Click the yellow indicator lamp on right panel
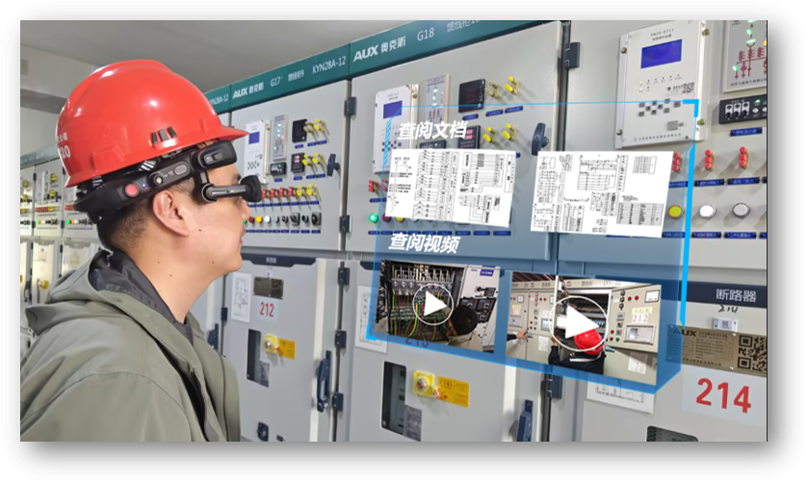 675,211
